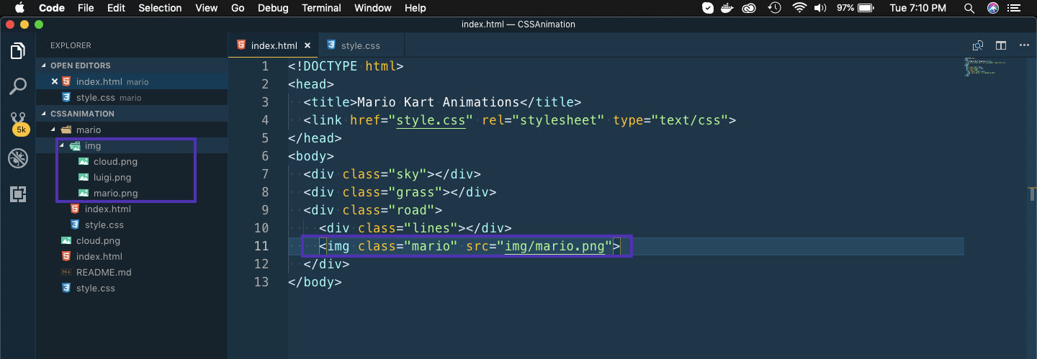Open the Edit menu
Image resolution: width=1037 pixels, height=359 pixels.
pyautogui.click(x=116, y=8)
